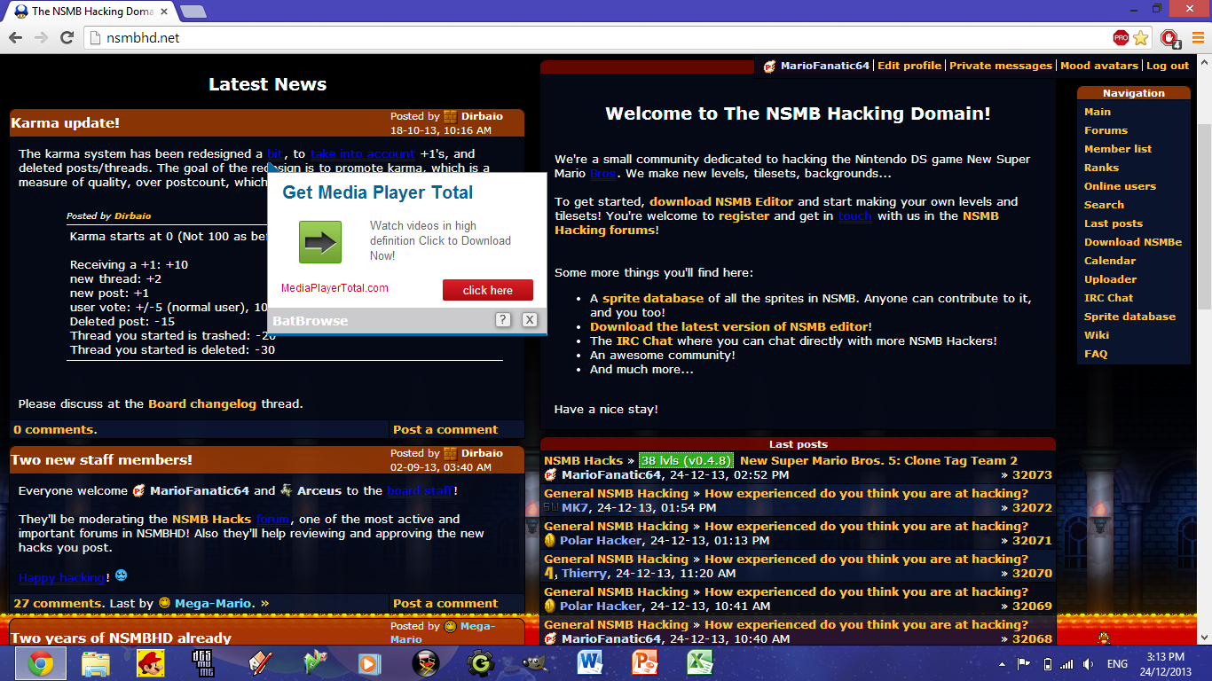Show hidden system tray icons
Viewport: 1212px width, 681px height.
coord(1003,664)
